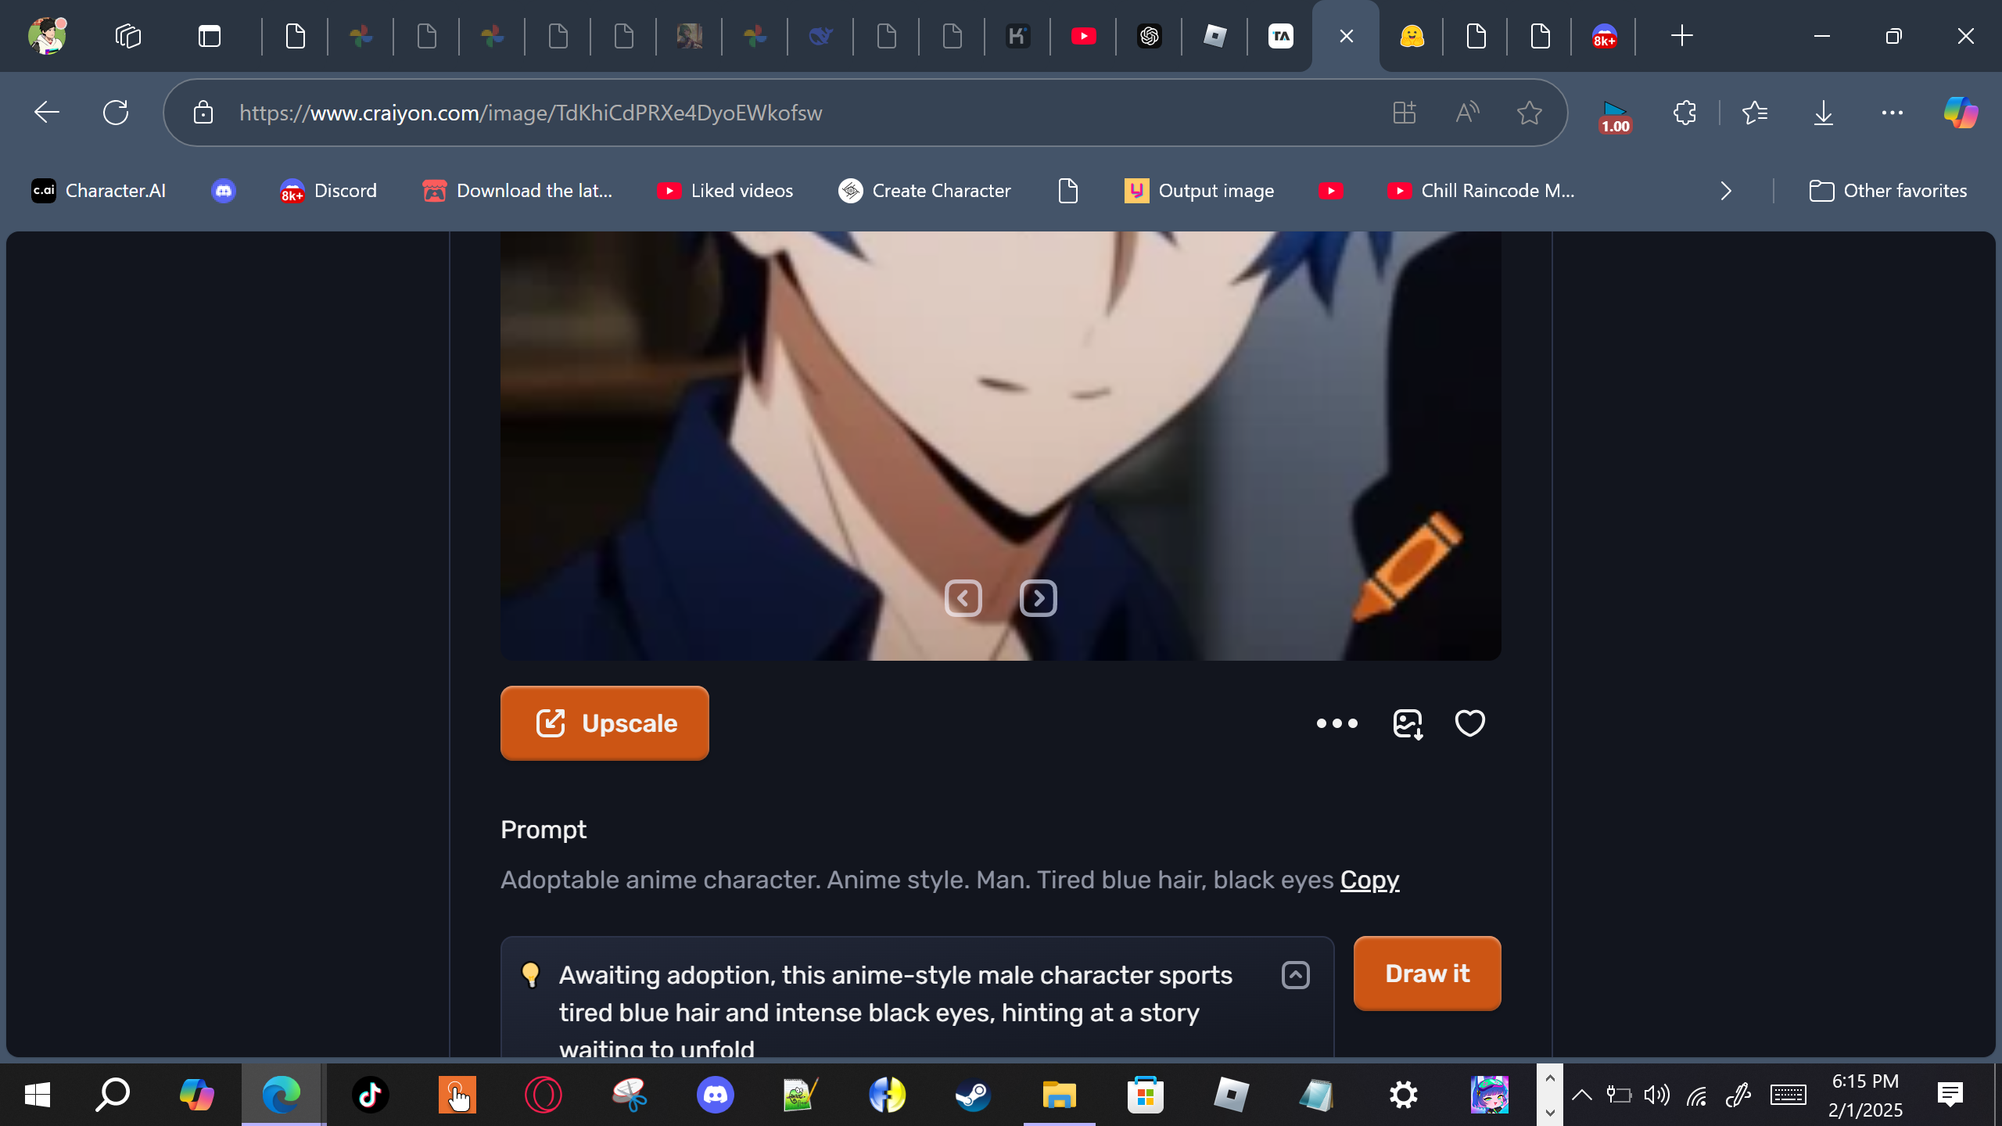The width and height of the screenshot is (2002, 1126).
Task: Open the Other favorites folder
Action: [x=1888, y=191]
